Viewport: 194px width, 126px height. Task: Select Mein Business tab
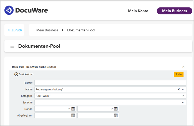(x=174, y=11)
